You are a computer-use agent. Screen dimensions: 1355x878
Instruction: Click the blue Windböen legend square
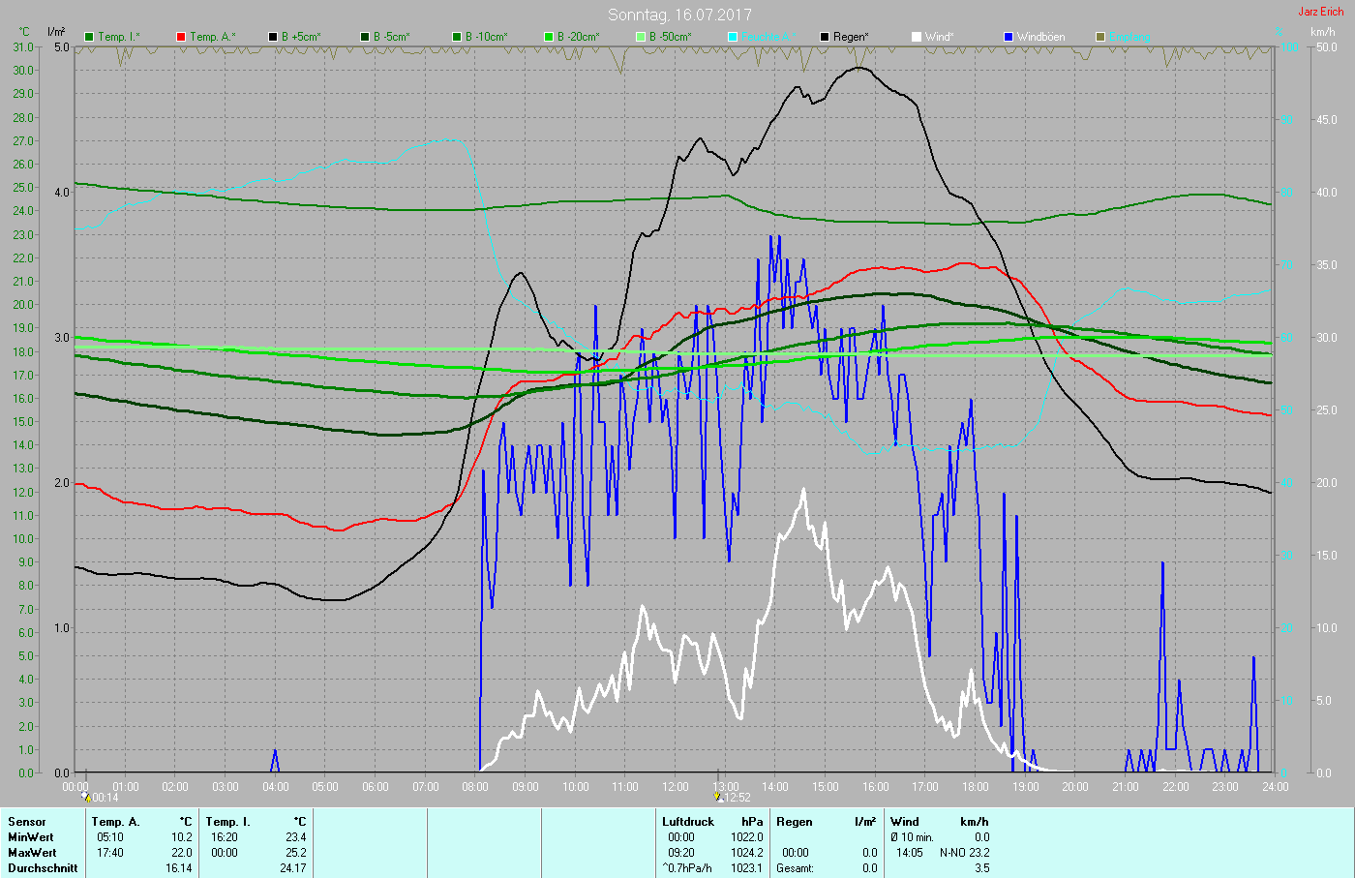[x=1009, y=37]
